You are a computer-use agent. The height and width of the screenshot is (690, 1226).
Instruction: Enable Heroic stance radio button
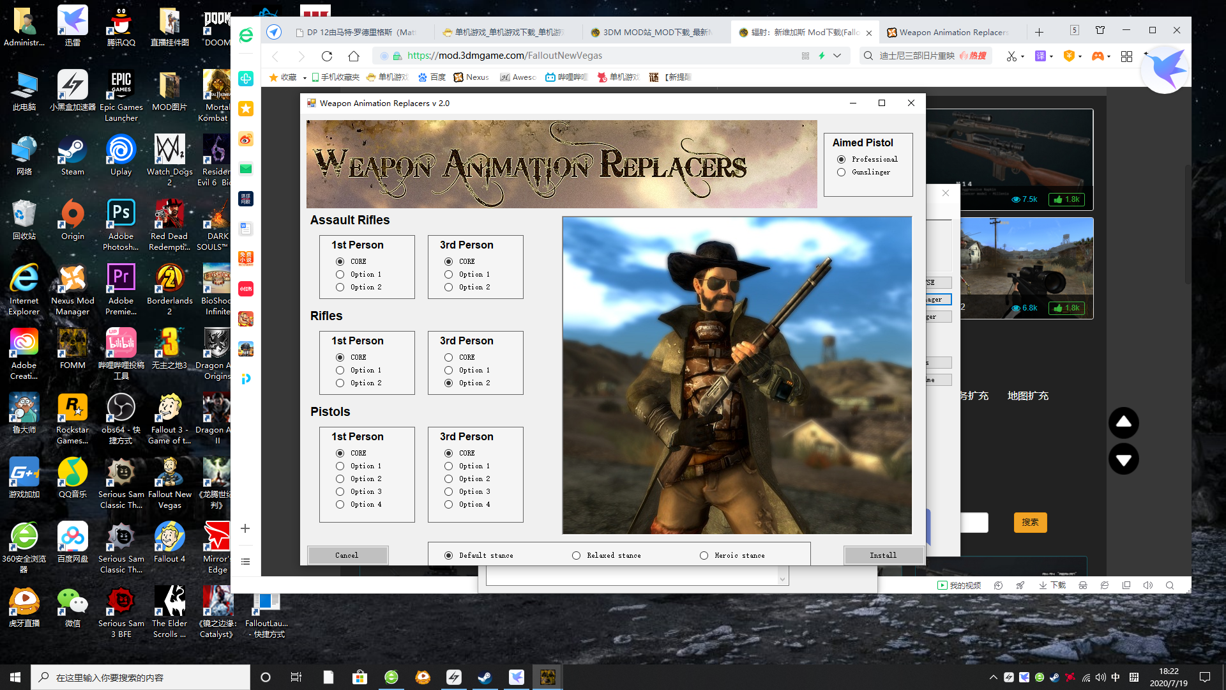(704, 556)
